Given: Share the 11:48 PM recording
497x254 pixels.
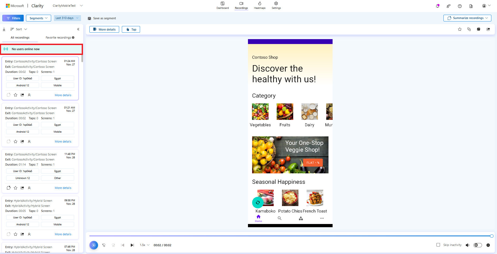Looking at the screenshot, I should (22, 188).
